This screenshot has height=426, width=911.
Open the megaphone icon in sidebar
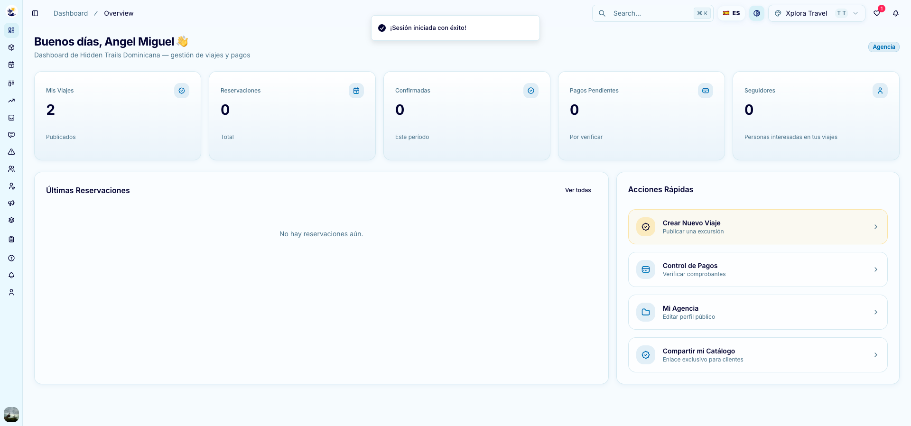[x=11, y=203]
